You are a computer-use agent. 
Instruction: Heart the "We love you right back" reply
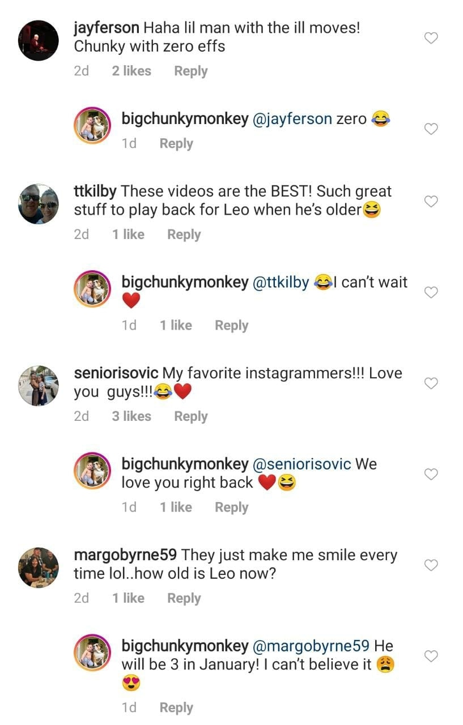coord(431,474)
